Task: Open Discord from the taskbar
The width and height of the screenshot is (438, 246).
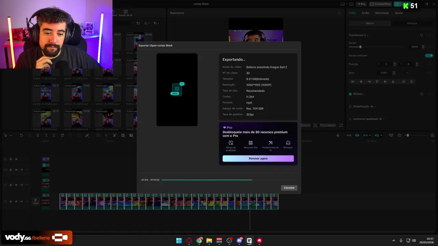Action: tap(239, 241)
